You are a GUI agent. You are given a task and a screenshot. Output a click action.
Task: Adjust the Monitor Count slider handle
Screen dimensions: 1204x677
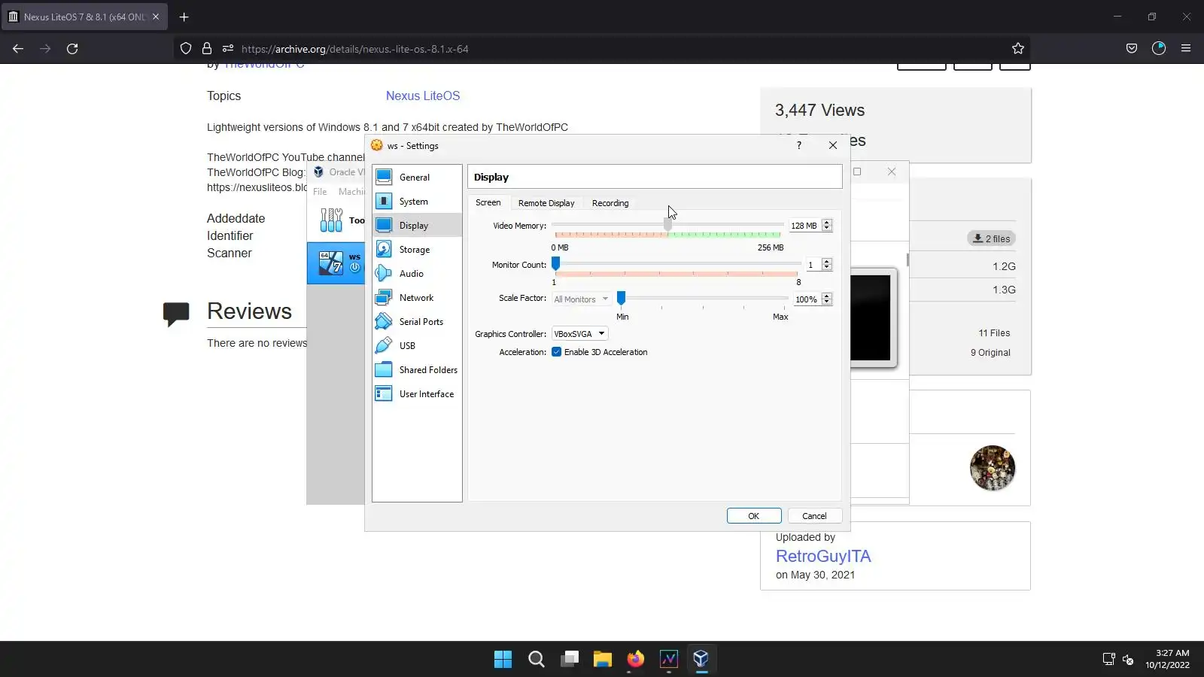(x=556, y=263)
